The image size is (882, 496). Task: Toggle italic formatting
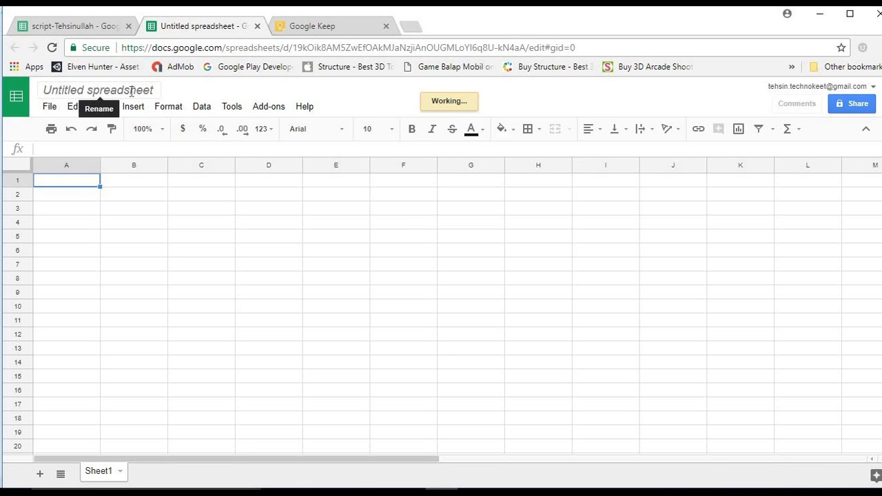point(432,129)
